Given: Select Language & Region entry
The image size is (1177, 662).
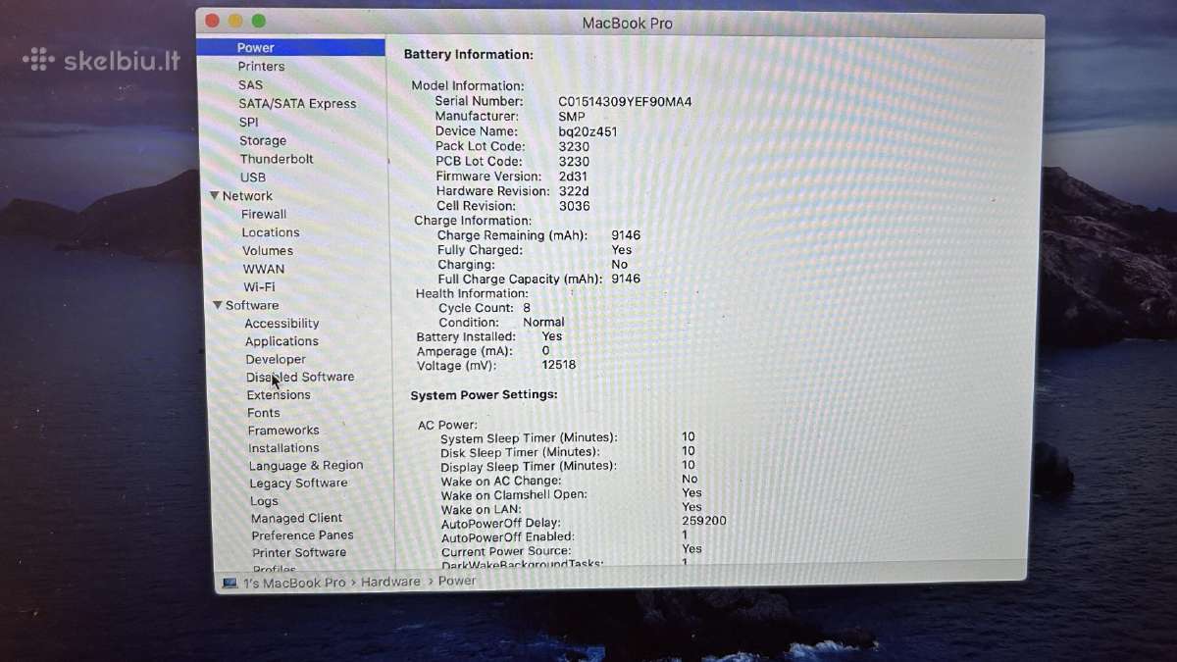Looking at the screenshot, I should (306, 466).
